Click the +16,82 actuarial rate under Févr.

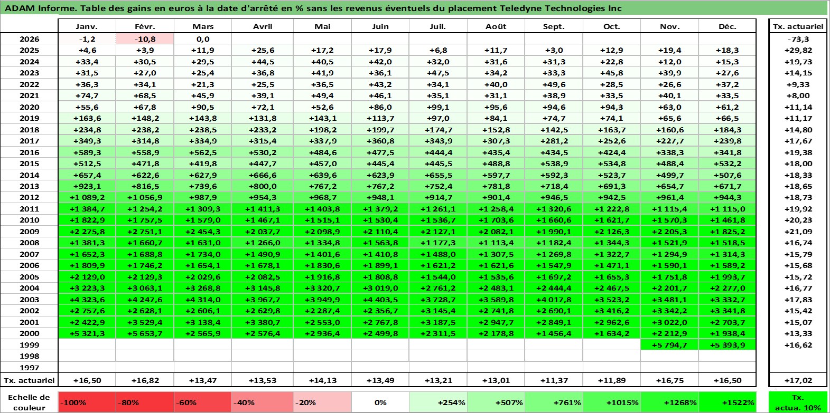145,380
